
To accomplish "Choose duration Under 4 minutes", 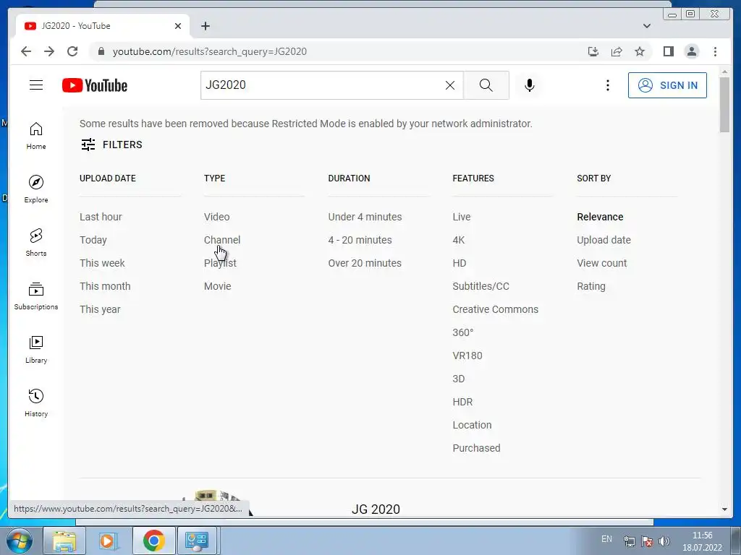I will [x=365, y=217].
